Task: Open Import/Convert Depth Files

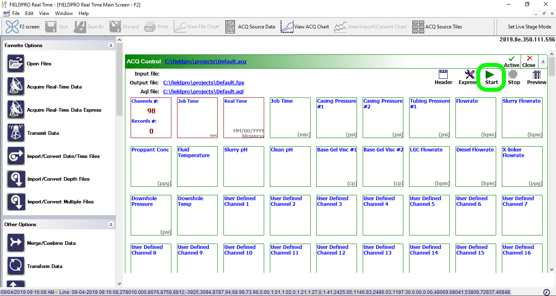Action: [15, 179]
